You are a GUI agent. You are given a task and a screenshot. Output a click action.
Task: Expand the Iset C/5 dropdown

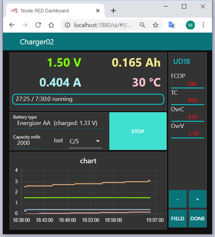pos(85,141)
